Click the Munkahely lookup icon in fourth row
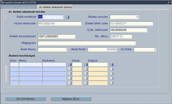Screen dimensions: 172x104 pyautogui.click(x=70, y=78)
